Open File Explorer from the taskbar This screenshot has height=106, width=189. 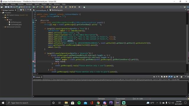66,103
